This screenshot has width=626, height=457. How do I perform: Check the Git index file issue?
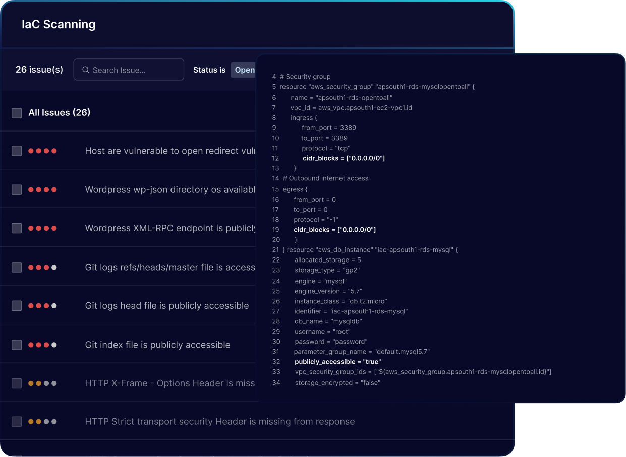pos(17,345)
